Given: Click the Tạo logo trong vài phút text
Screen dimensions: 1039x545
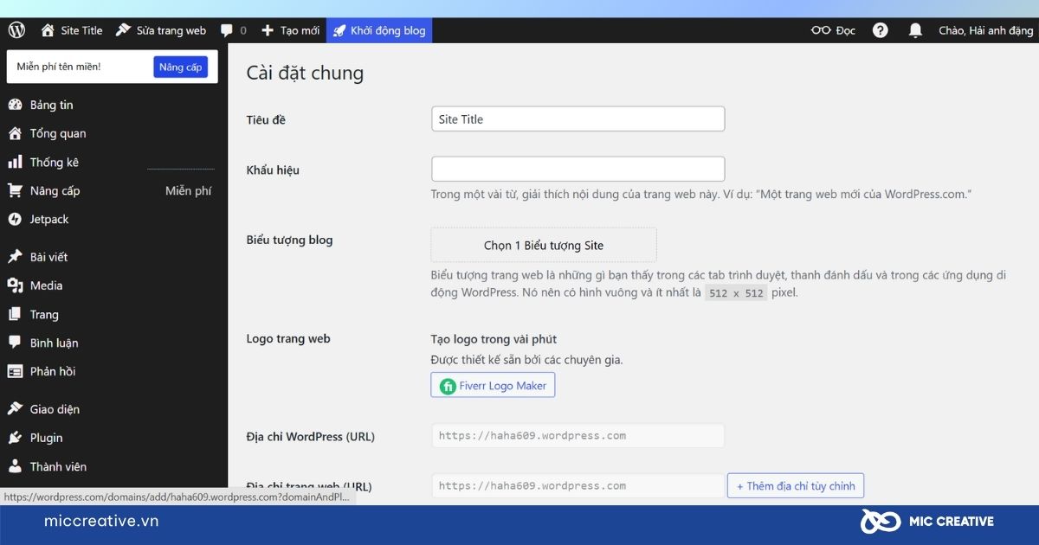Looking at the screenshot, I should tap(494, 339).
